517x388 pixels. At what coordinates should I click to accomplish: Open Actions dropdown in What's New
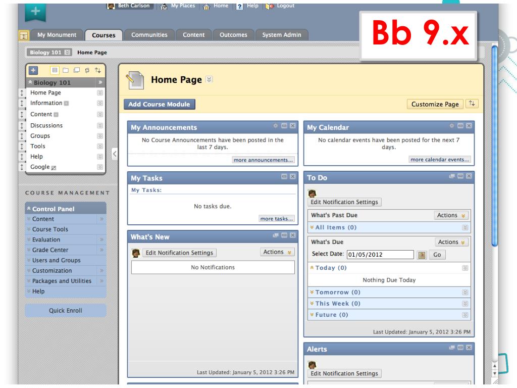(x=277, y=252)
